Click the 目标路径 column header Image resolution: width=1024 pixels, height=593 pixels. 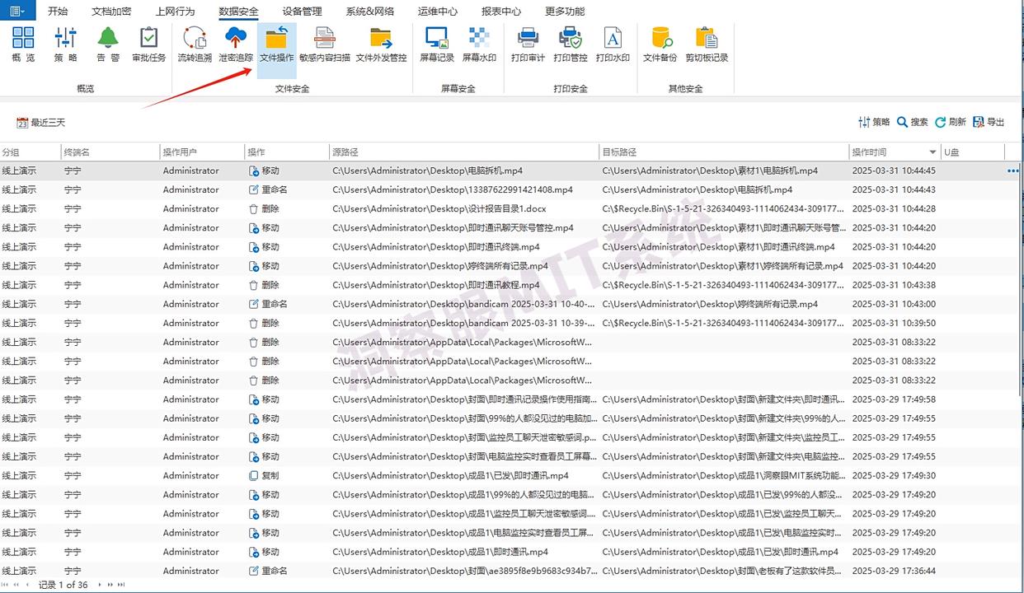[x=724, y=152]
